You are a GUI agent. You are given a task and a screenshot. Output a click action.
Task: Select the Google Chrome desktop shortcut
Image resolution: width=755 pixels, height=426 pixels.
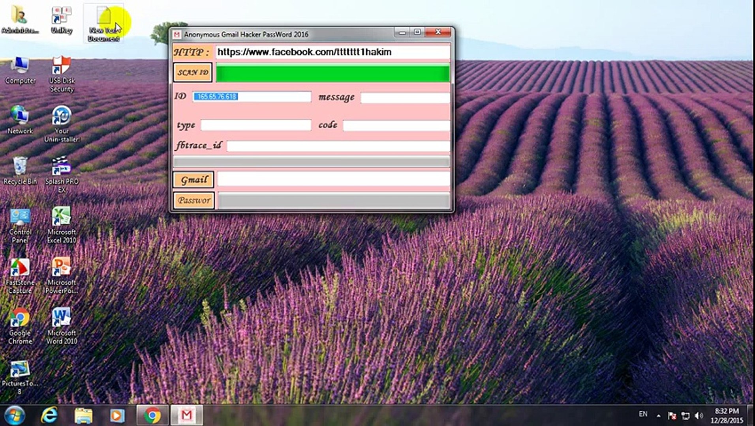coord(20,326)
